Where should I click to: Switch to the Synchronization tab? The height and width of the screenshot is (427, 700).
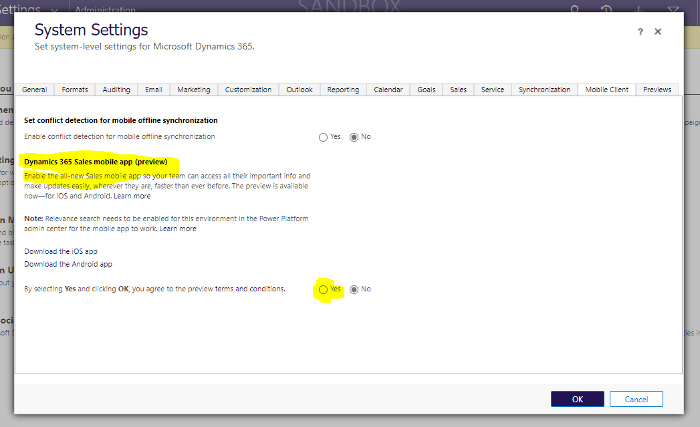[x=544, y=90]
